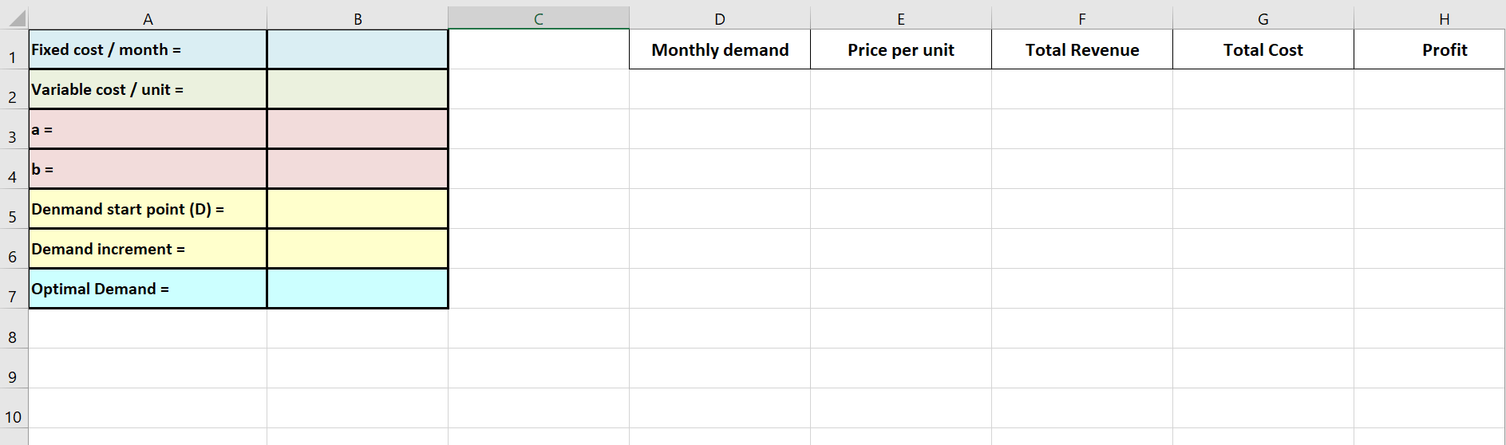Select cell E2 under Price per unit

901,89
